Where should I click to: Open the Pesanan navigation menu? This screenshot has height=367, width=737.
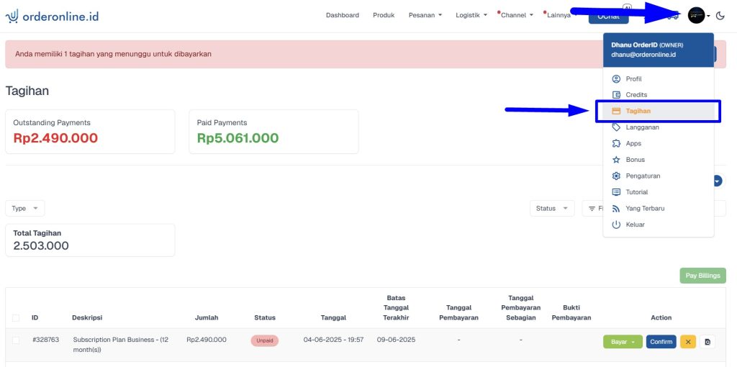pos(425,15)
